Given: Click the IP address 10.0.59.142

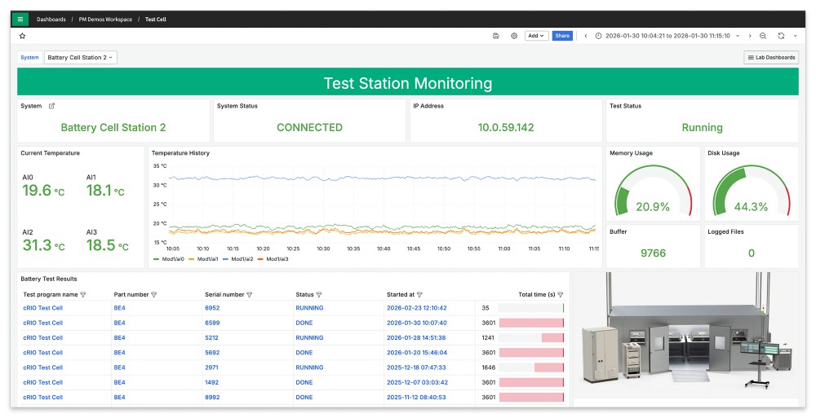Looking at the screenshot, I should pos(506,128).
